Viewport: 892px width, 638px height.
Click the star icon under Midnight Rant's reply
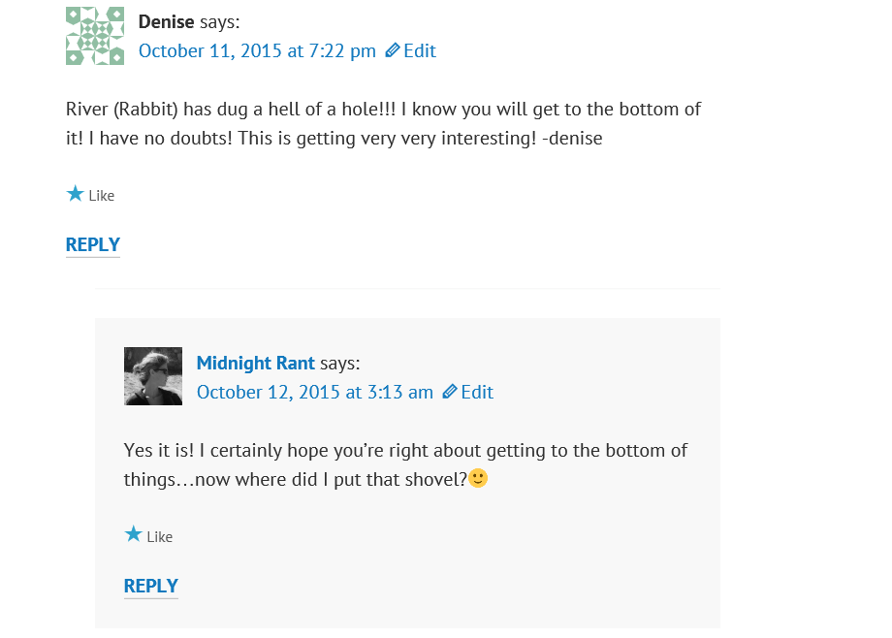[x=134, y=535]
